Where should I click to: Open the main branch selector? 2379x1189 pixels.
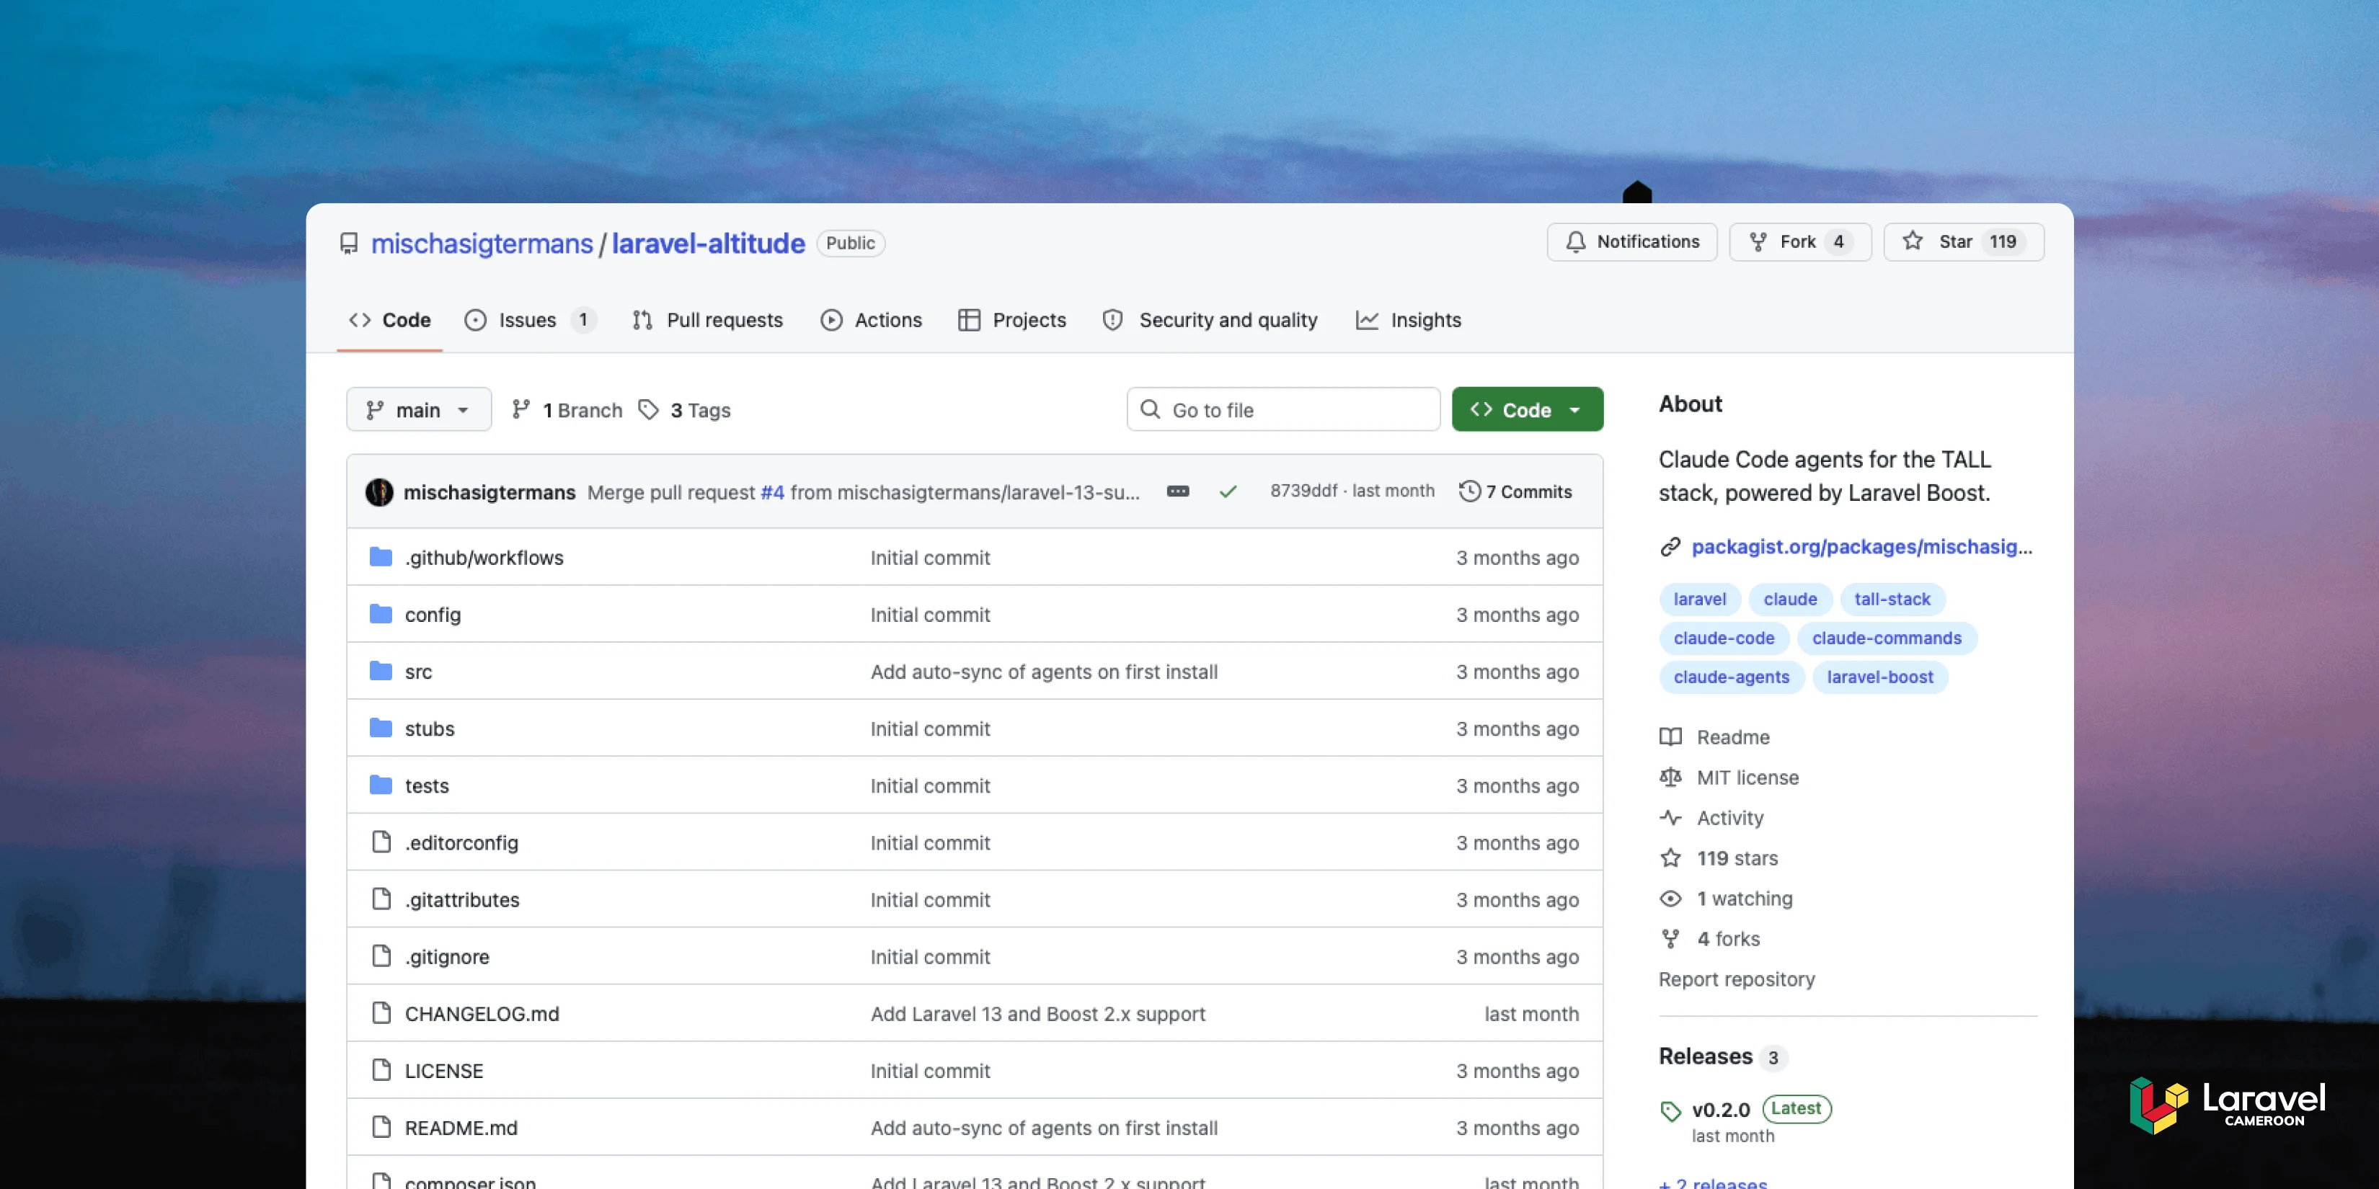[x=418, y=409]
